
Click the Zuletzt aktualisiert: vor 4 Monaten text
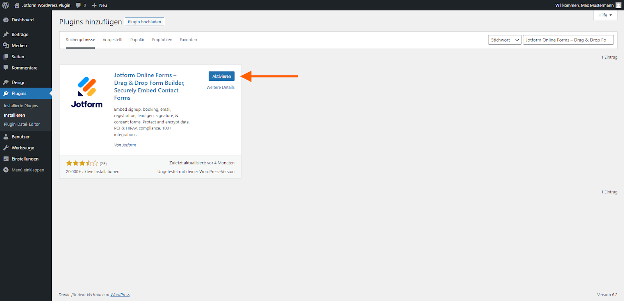[x=202, y=163]
